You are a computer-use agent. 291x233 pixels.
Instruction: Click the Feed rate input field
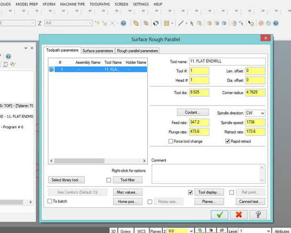tap(199, 122)
